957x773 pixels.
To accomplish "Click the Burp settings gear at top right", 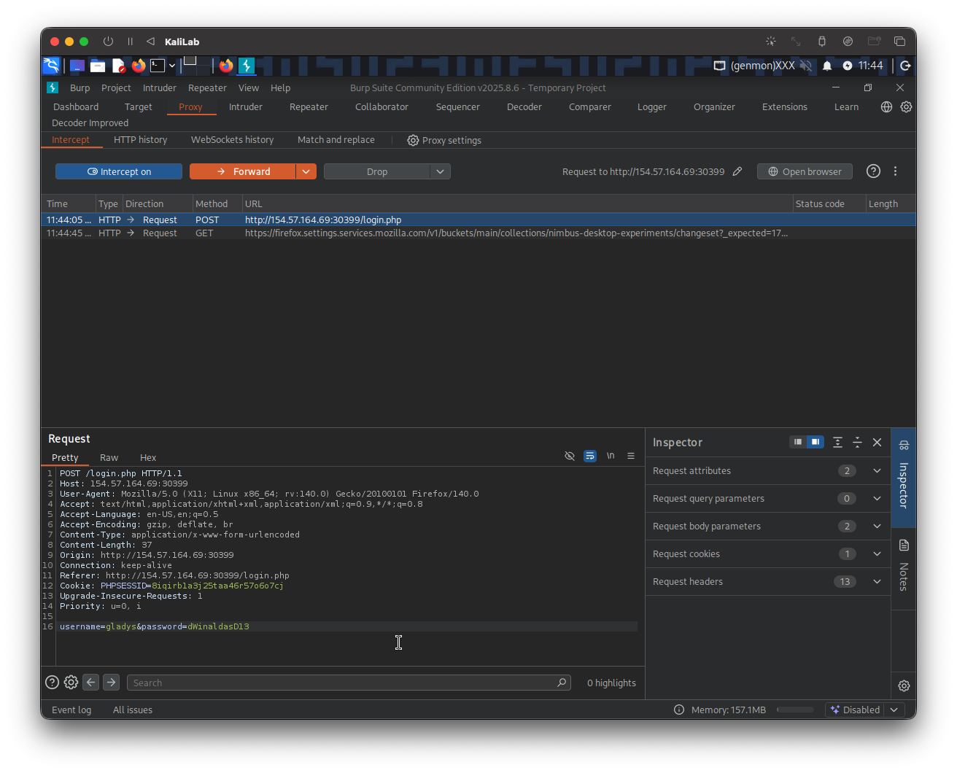I will (906, 106).
